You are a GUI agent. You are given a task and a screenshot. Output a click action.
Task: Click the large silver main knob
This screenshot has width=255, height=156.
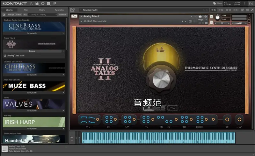pyautogui.click(x=161, y=80)
